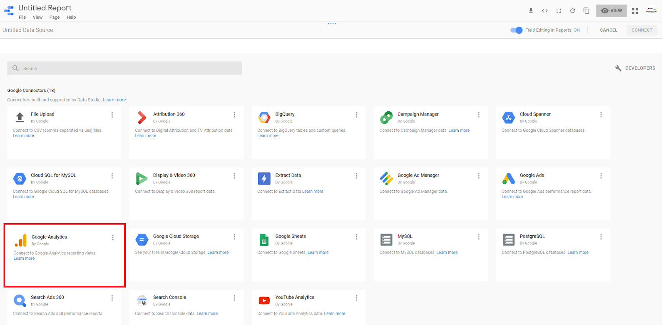
Task: Choose the Google Cloud Storage icon
Action: click(142, 240)
